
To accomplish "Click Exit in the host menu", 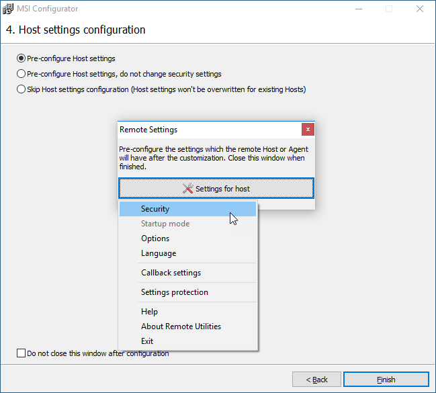I will 147,341.
